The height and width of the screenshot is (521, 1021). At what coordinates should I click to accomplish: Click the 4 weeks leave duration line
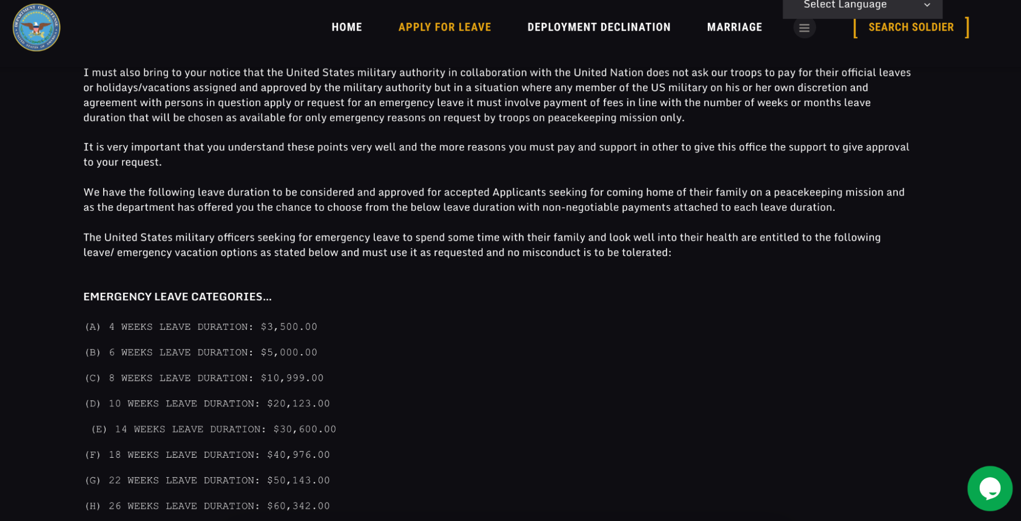tap(201, 327)
